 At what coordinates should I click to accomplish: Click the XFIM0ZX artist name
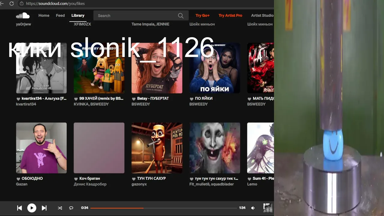click(x=82, y=24)
